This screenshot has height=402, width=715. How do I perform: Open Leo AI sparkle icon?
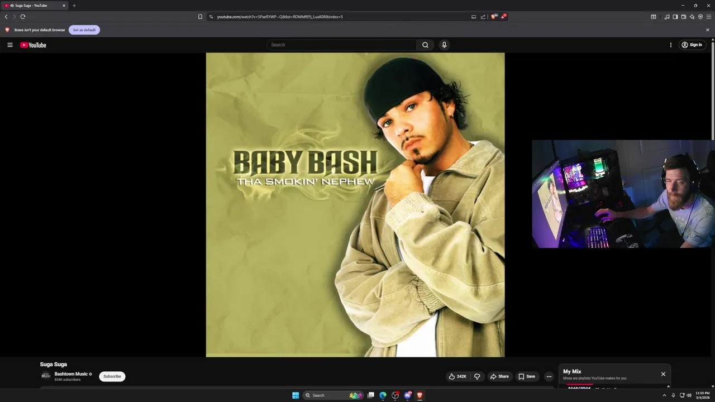(x=692, y=17)
